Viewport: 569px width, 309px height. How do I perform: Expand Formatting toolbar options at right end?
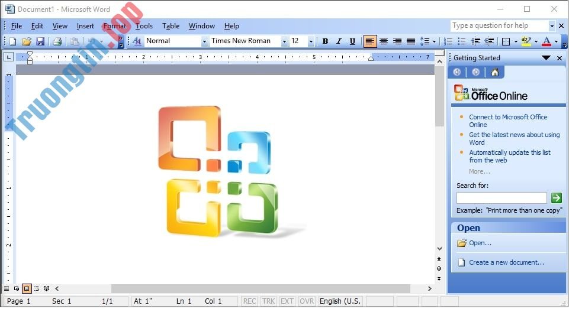point(565,42)
